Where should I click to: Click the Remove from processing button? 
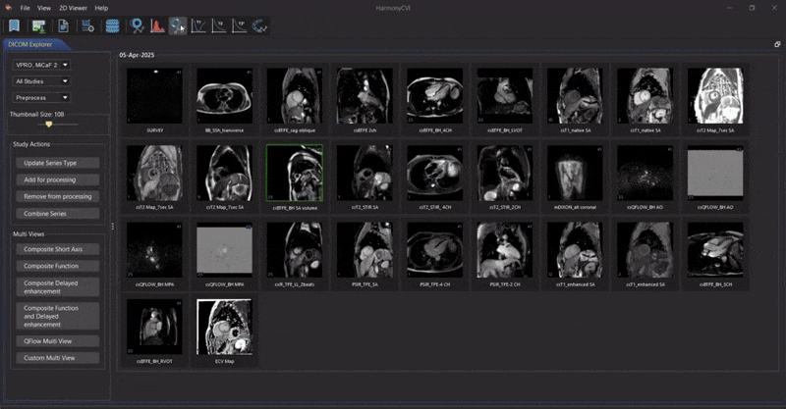58,197
